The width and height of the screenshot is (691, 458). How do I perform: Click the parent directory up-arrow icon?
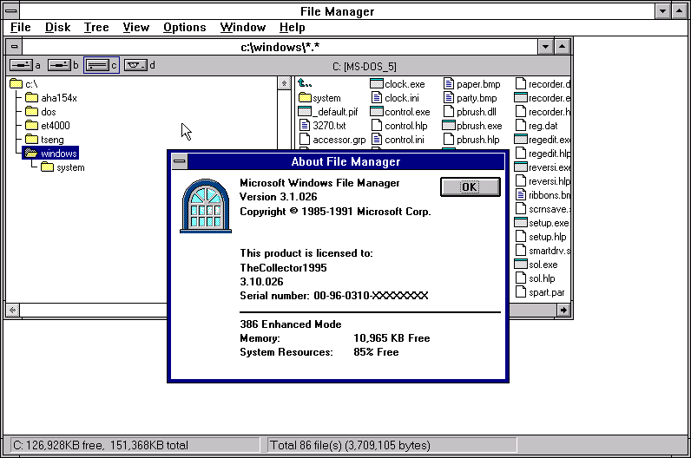(305, 84)
